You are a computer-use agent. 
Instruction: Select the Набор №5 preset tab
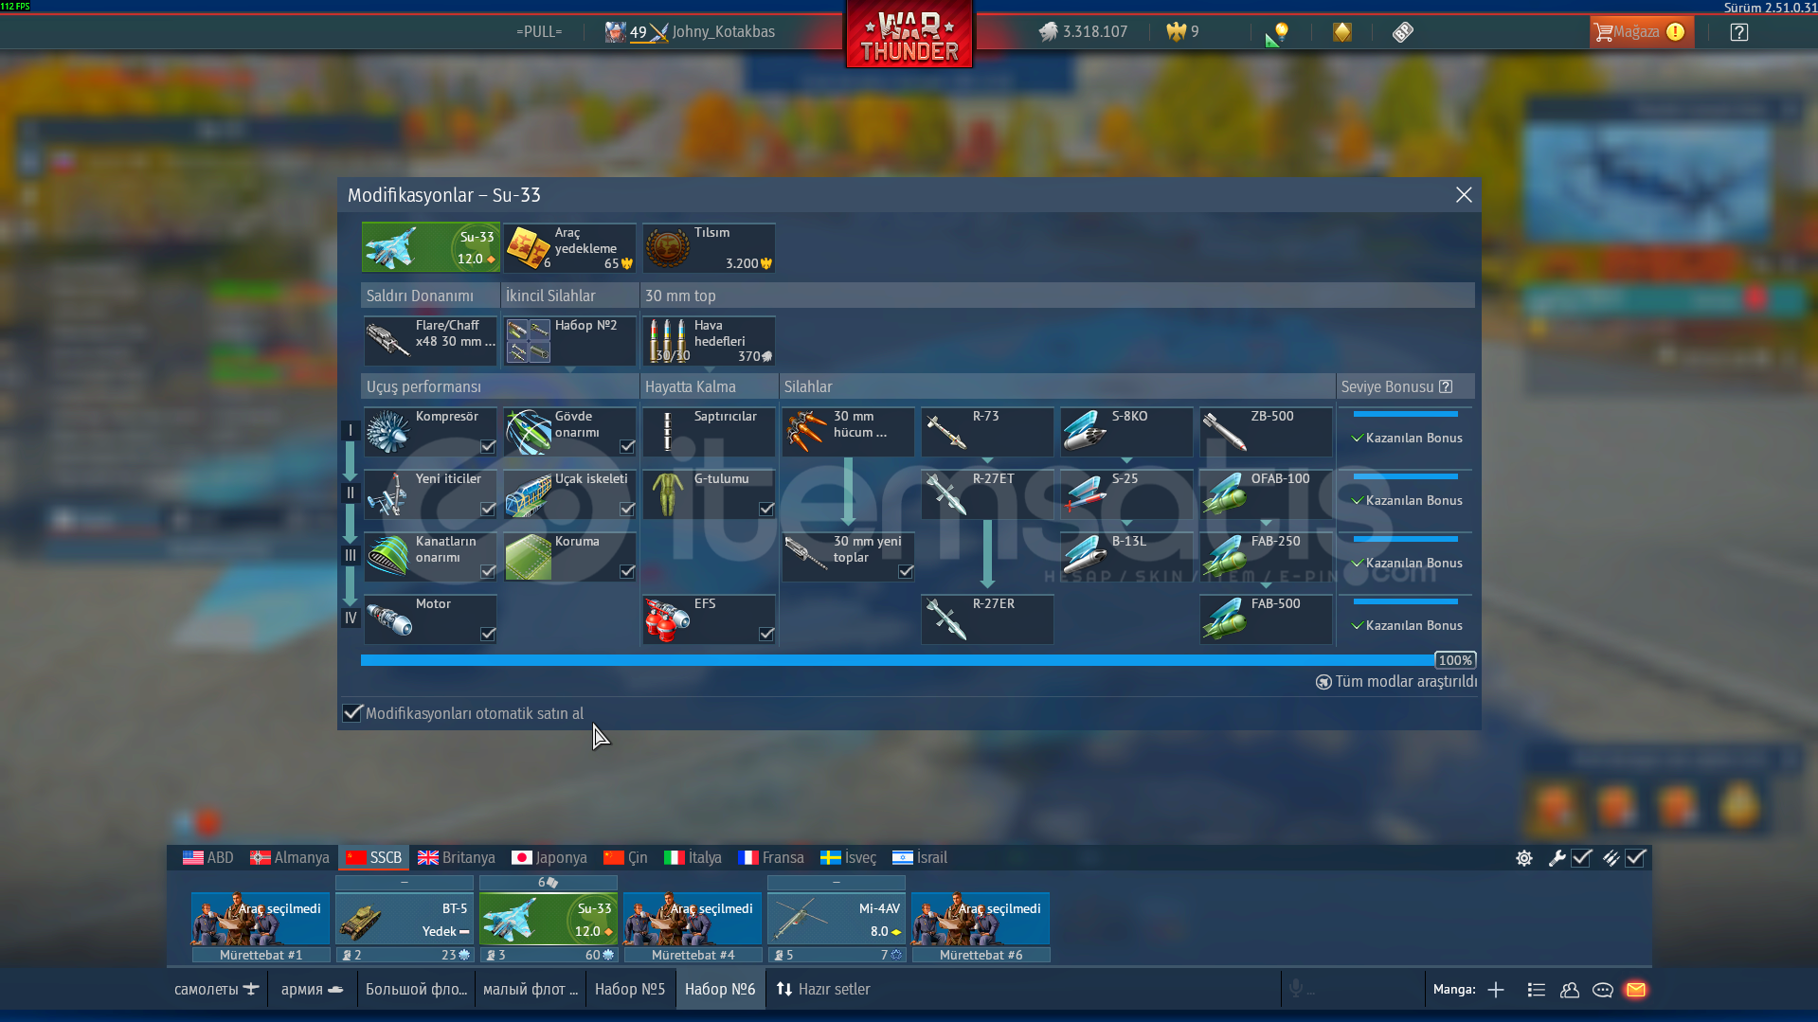(x=630, y=989)
